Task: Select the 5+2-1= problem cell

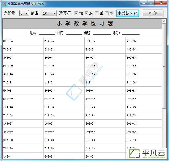Action: click(x=144, y=140)
